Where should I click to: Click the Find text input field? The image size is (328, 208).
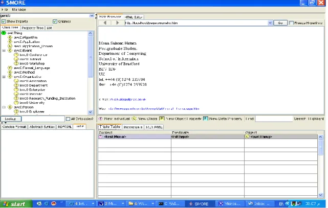pos(274,119)
